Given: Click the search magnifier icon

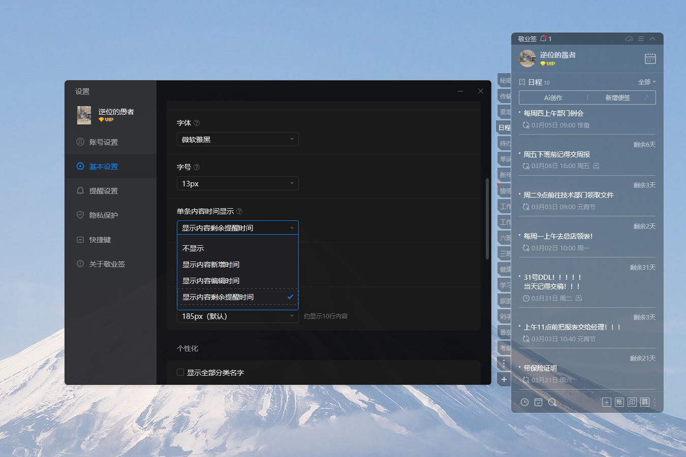Looking at the screenshot, I should pyautogui.click(x=551, y=402).
